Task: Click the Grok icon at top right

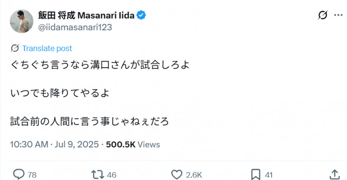Action: [x=322, y=15]
